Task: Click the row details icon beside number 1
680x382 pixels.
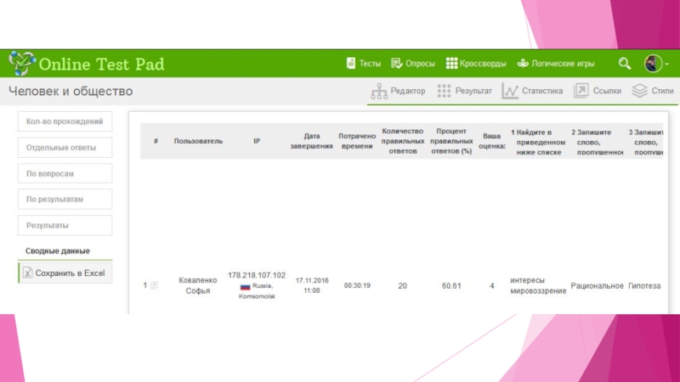Action: (x=154, y=286)
